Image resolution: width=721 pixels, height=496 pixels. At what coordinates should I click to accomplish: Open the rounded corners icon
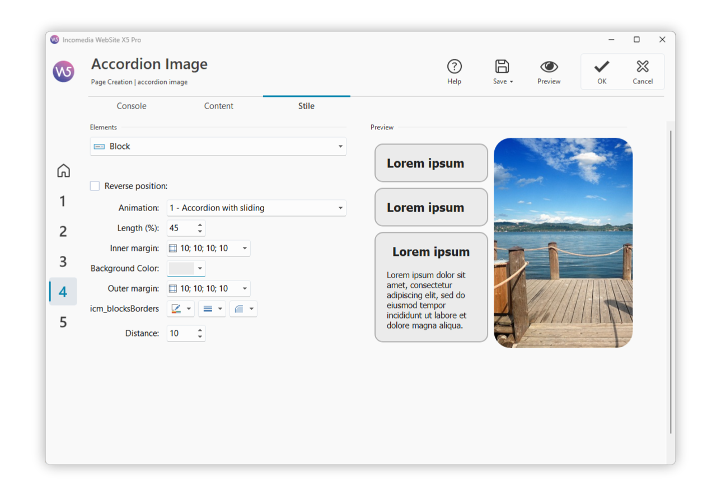pyautogui.click(x=239, y=309)
